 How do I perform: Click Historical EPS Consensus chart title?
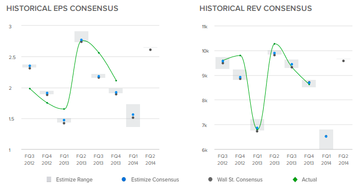coord(63,8)
